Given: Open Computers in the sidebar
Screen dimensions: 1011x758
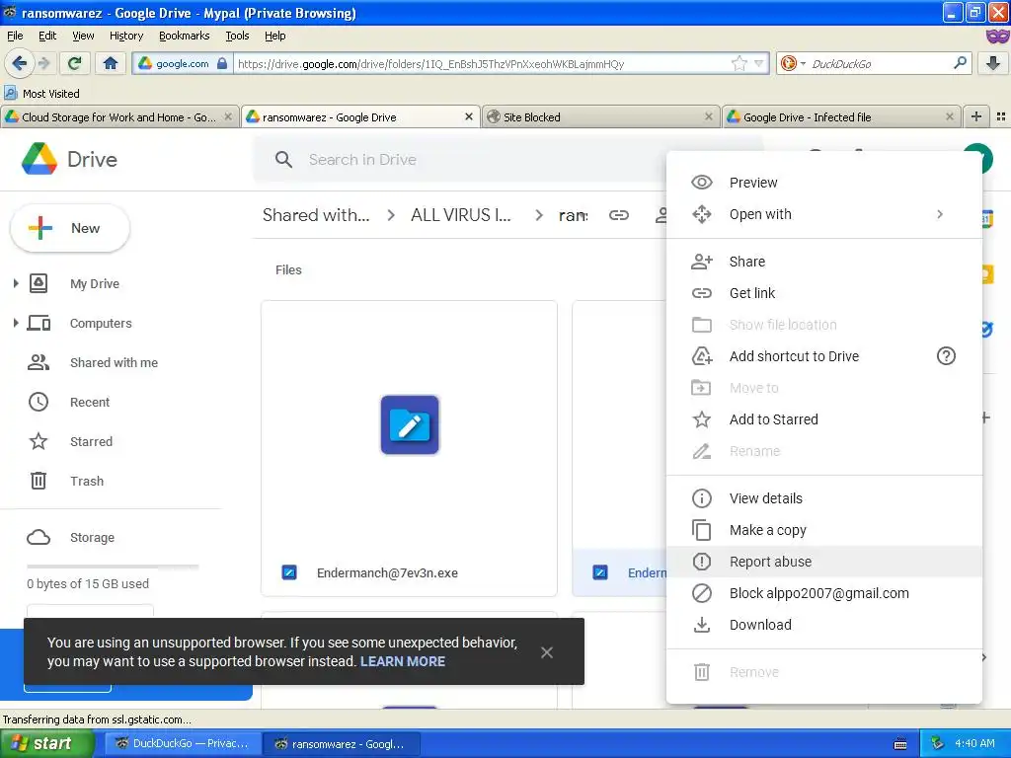Looking at the screenshot, I should (x=101, y=323).
